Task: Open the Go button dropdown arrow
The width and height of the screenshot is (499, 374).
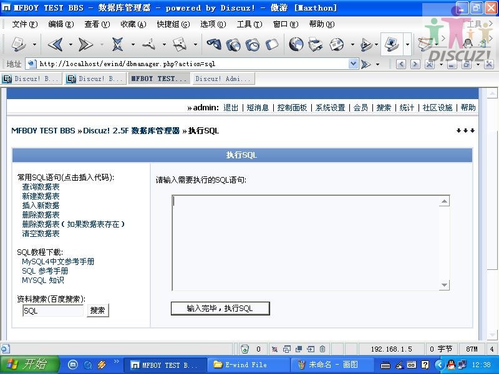Action: 378,65
